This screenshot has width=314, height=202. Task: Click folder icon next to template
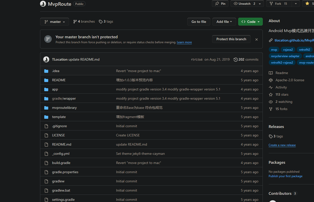click(x=46, y=117)
